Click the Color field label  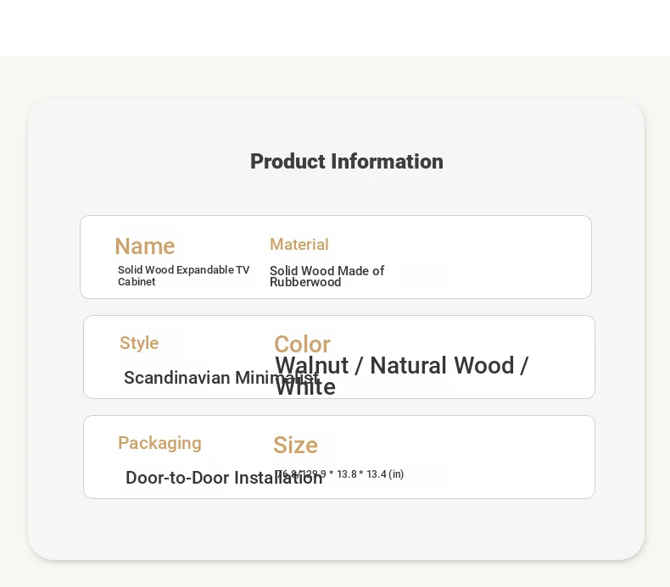click(302, 344)
